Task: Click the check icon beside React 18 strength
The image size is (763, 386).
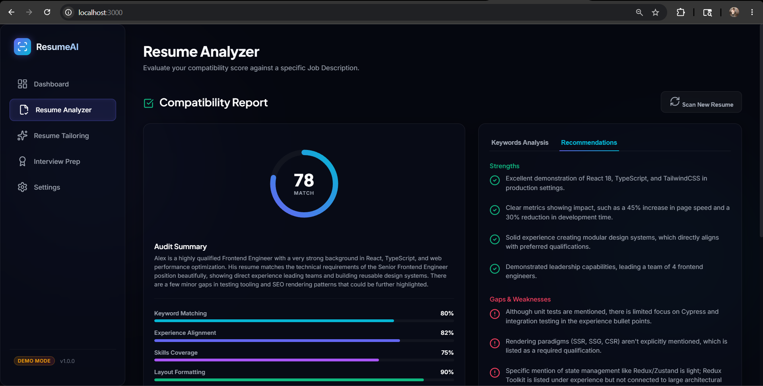Action: click(x=495, y=181)
